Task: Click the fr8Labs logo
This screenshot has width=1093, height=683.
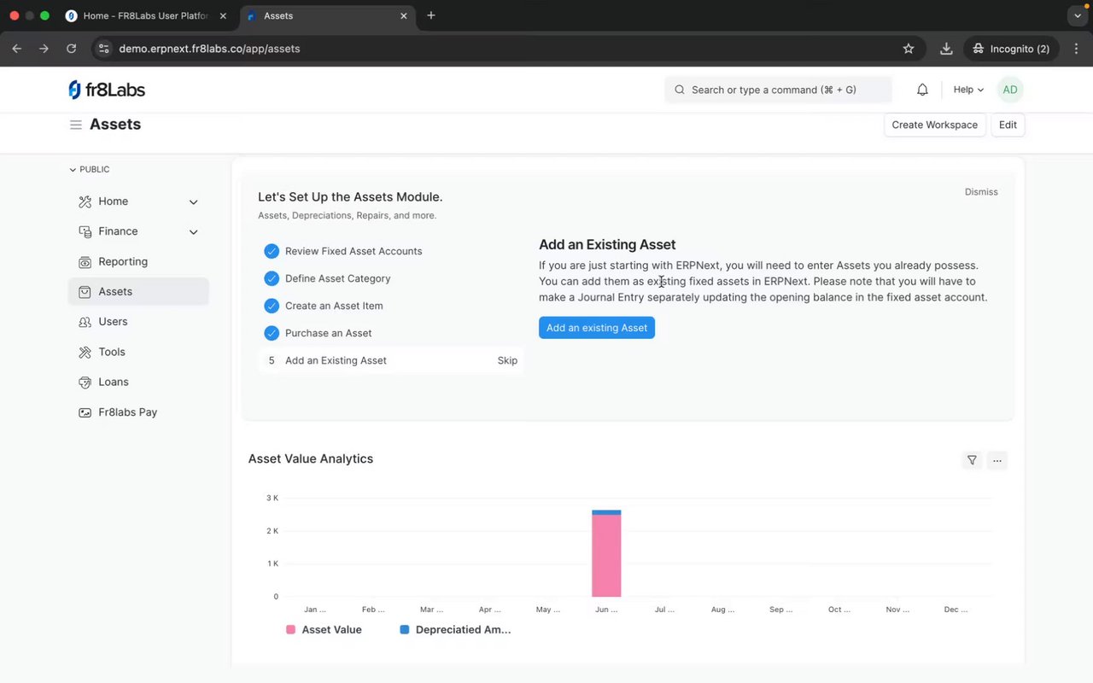Action: 107,90
